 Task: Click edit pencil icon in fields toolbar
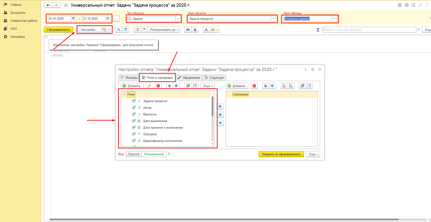(149, 86)
